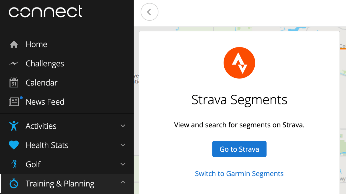Expand the Golf section
Image resolution: width=346 pixels, height=194 pixels.
pyautogui.click(x=123, y=164)
